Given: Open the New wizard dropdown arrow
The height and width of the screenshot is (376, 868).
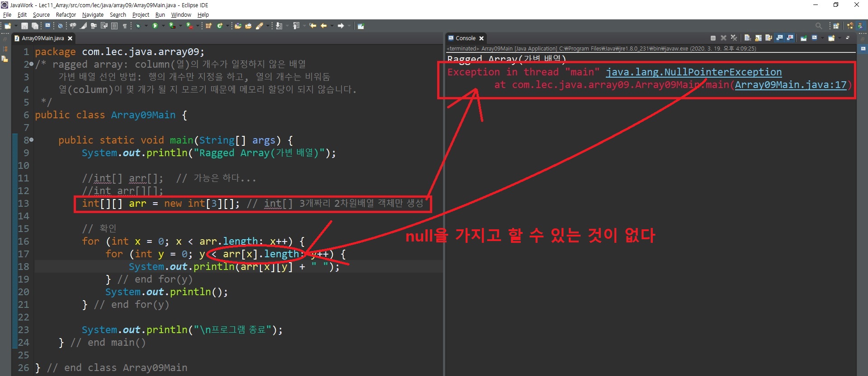Looking at the screenshot, I should (x=15, y=26).
